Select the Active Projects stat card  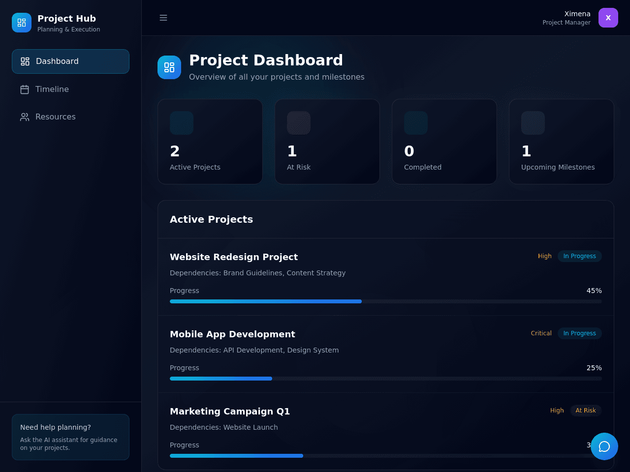click(210, 142)
